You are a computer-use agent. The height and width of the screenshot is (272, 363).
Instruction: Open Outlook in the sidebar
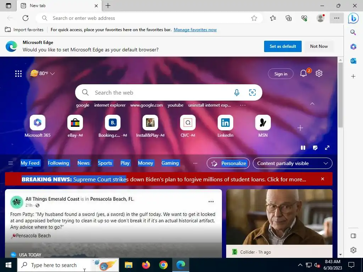pos(353,61)
